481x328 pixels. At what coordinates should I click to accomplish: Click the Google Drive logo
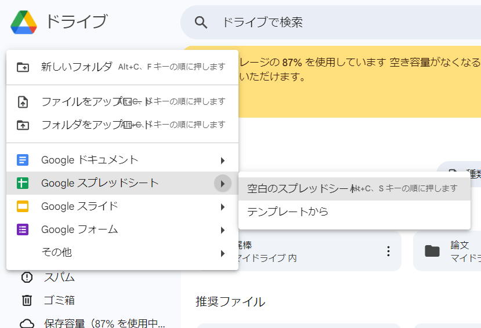click(24, 22)
